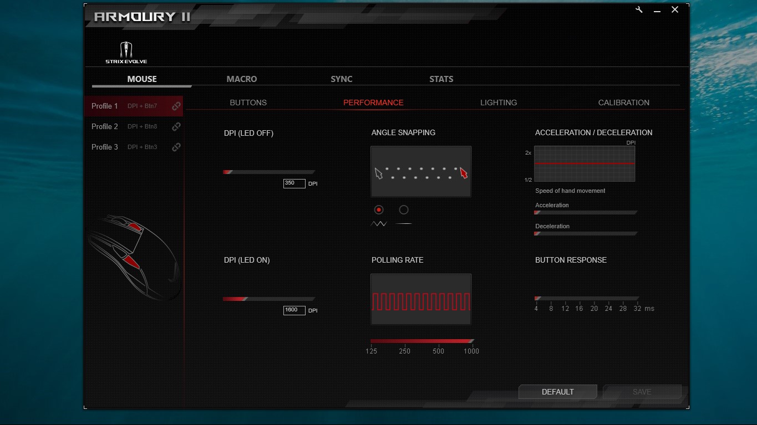Click the DPI + Btn7 shortcut text
757x425 pixels.
click(142, 106)
